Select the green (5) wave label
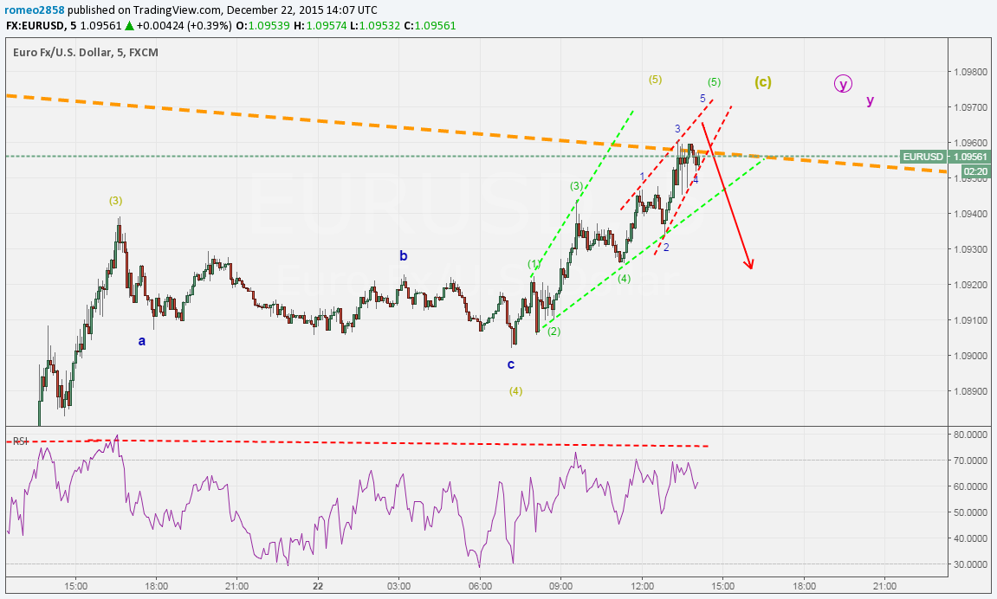 pos(714,82)
